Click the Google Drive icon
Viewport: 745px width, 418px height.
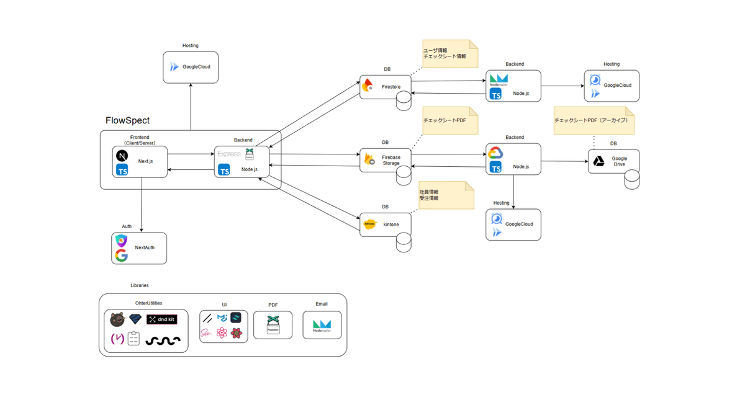click(598, 161)
